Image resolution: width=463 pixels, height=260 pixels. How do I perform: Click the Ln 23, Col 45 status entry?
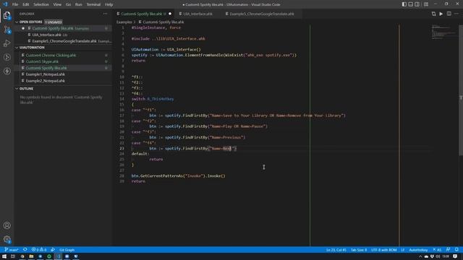tap(336, 250)
